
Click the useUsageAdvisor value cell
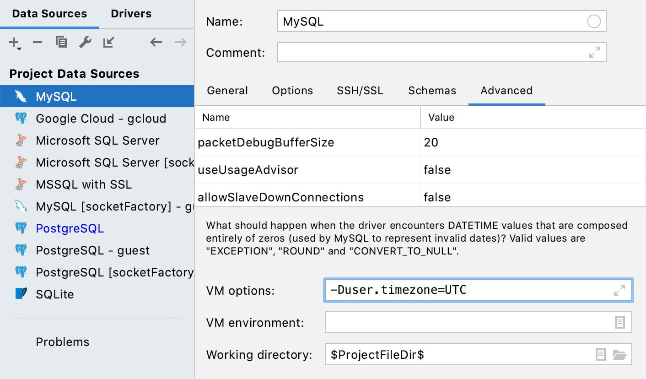point(531,170)
